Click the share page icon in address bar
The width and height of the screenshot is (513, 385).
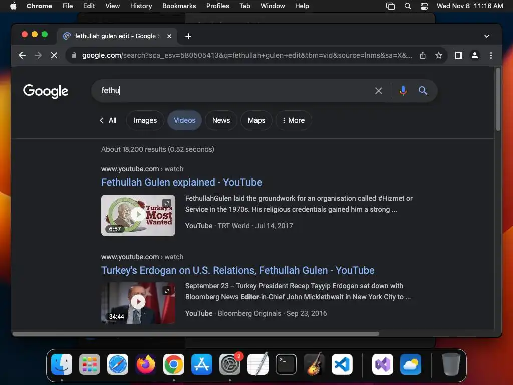click(423, 55)
